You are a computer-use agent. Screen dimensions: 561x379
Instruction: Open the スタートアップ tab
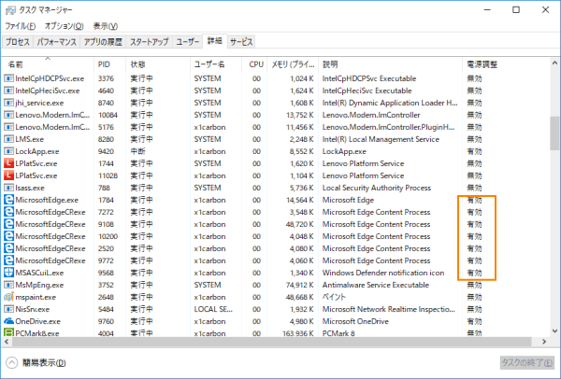pos(150,43)
